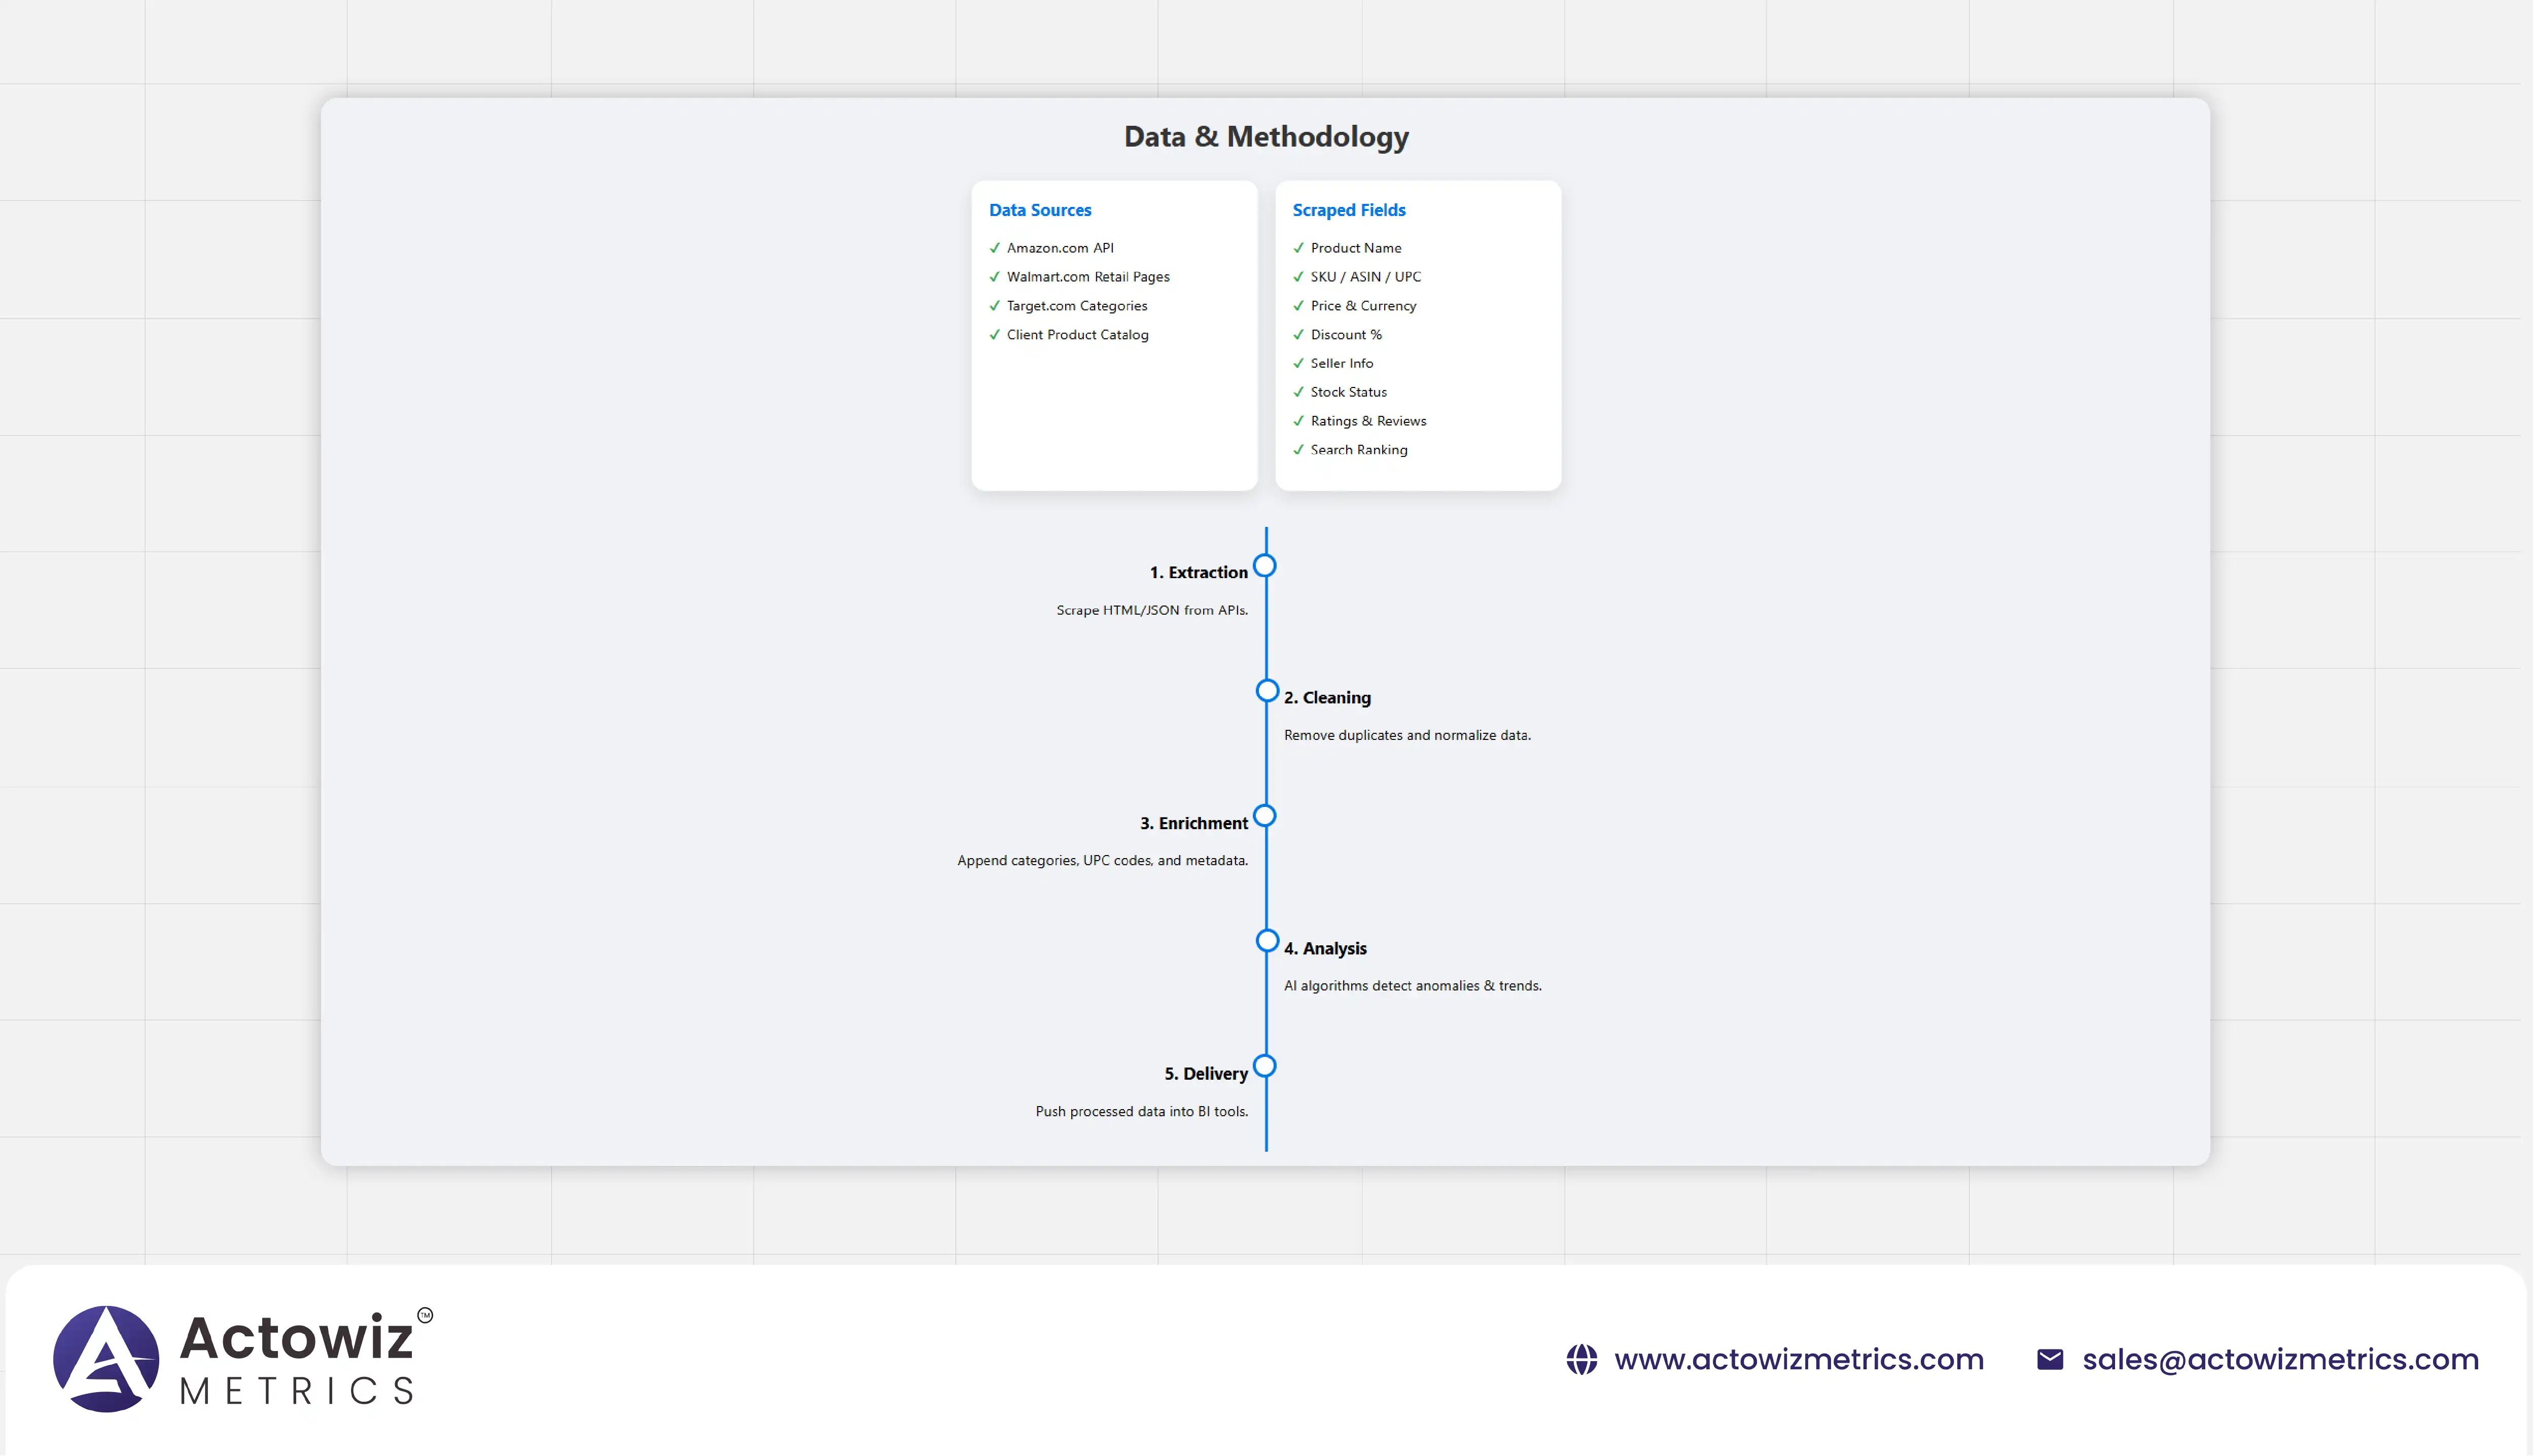Screen dimensions: 2534x1456
Task: Select the Analysis step timeline circle
Action: coord(1267,941)
